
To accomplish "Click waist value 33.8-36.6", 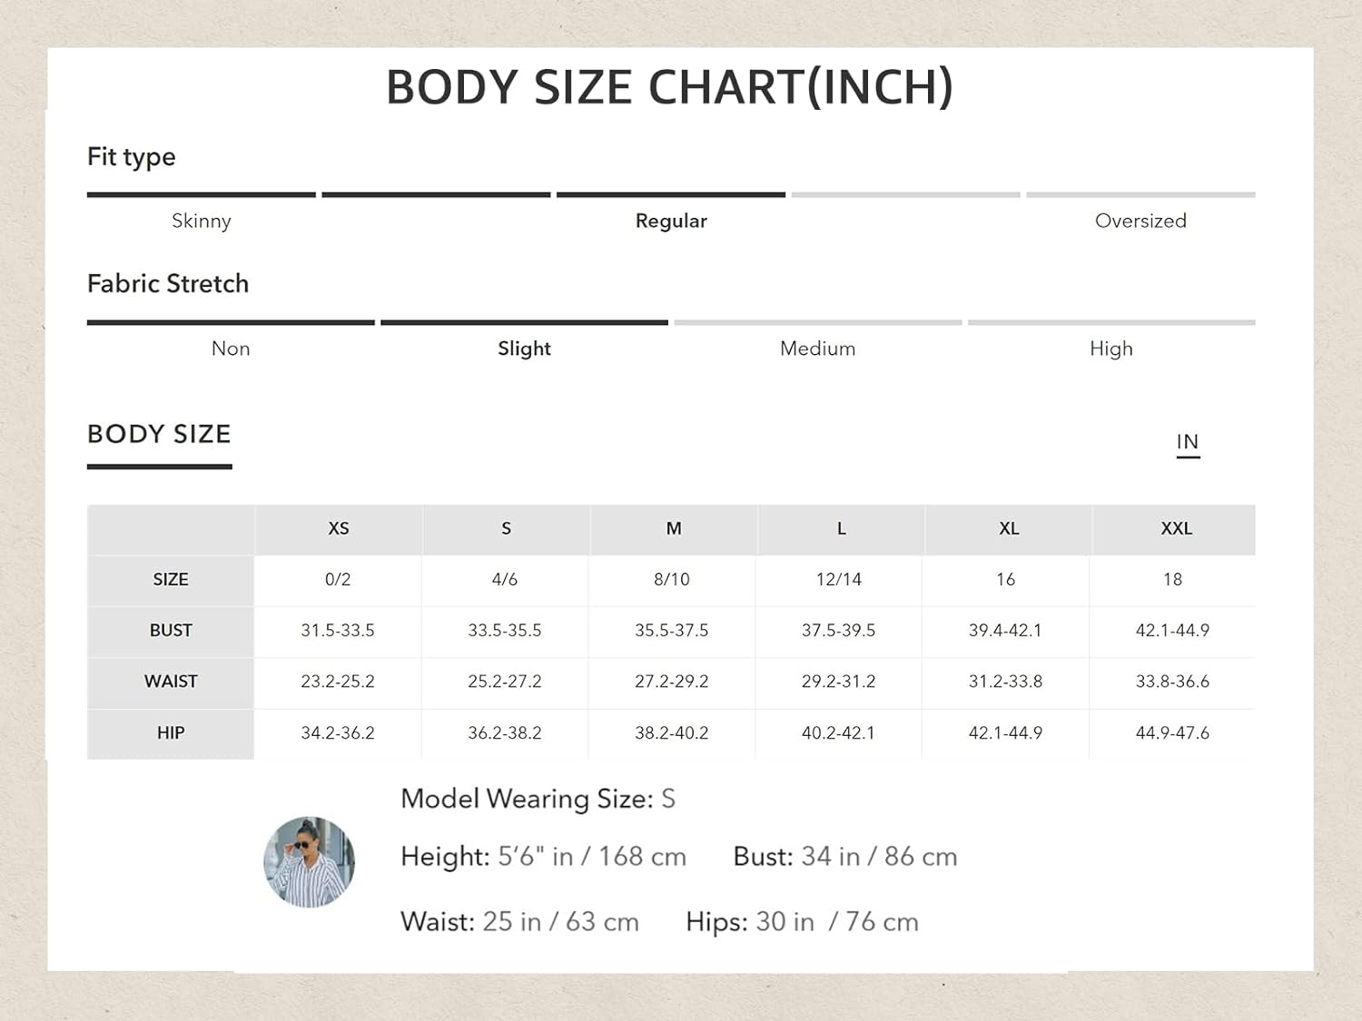I will click(x=1172, y=682).
